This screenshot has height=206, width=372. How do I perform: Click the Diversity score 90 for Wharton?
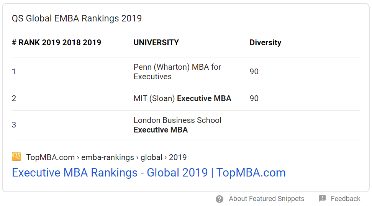coord(254,72)
